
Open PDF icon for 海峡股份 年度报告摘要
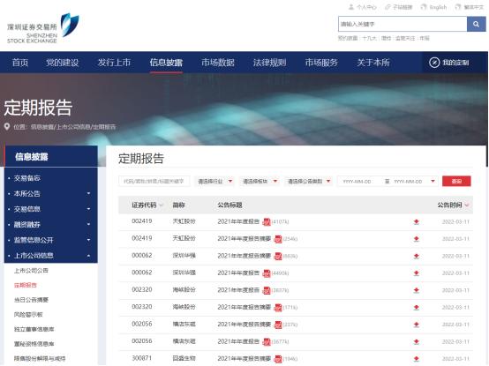click(277, 308)
